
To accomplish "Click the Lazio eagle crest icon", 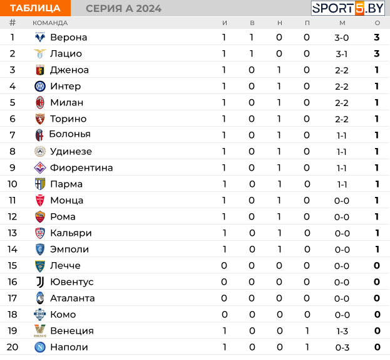I will [40, 53].
